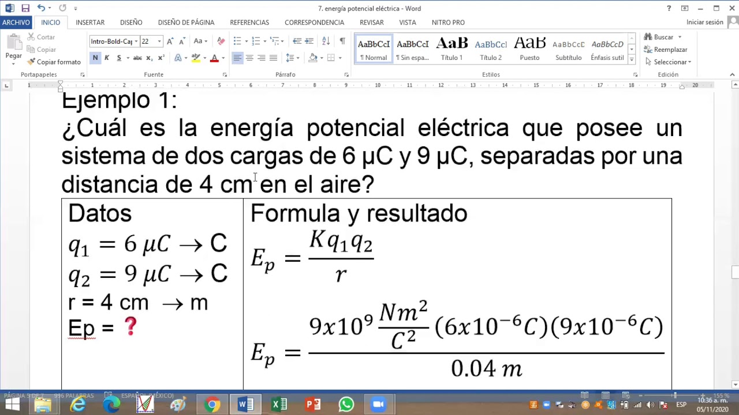The width and height of the screenshot is (739, 415).
Task: Apply yellow text highlight color
Action: click(x=196, y=58)
